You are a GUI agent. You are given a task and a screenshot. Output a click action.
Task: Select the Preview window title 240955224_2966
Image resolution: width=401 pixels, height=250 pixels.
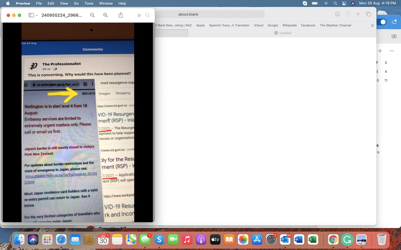coord(62,15)
